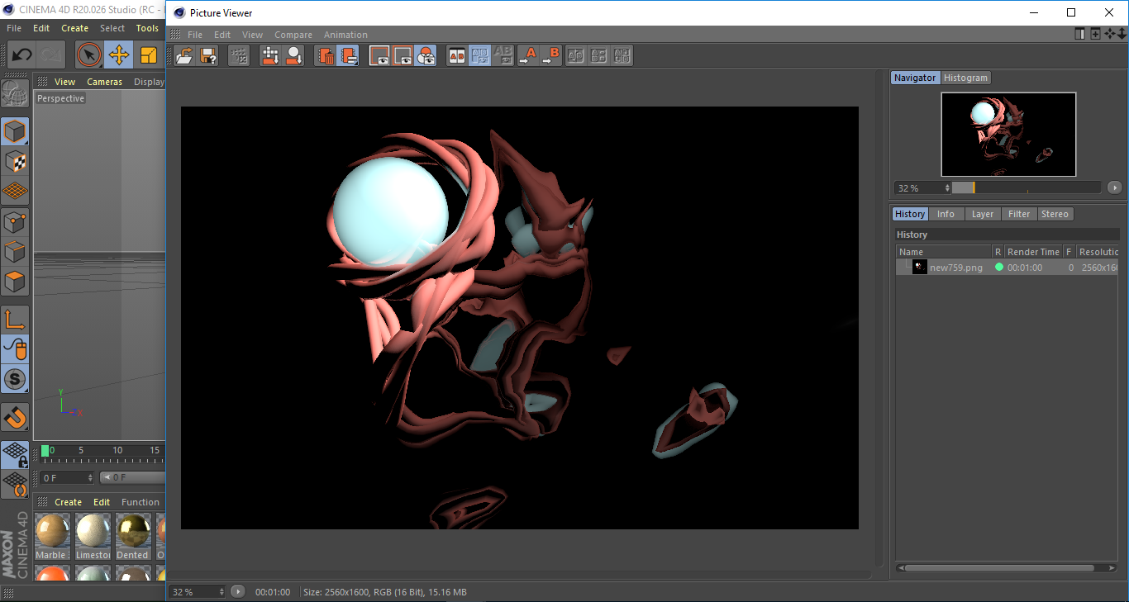
Task: Switch to the Info tab
Action: tap(946, 214)
